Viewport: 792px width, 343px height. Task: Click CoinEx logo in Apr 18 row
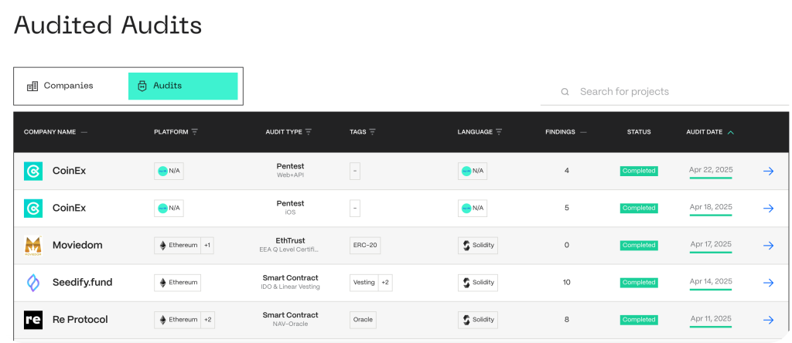pyautogui.click(x=33, y=209)
